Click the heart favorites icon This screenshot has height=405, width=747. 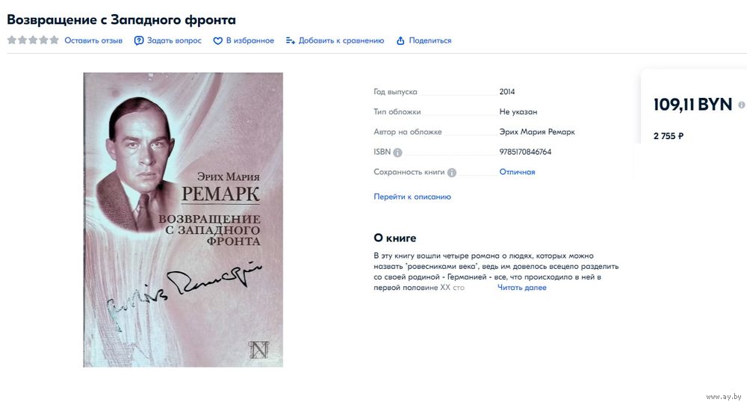[x=217, y=41]
